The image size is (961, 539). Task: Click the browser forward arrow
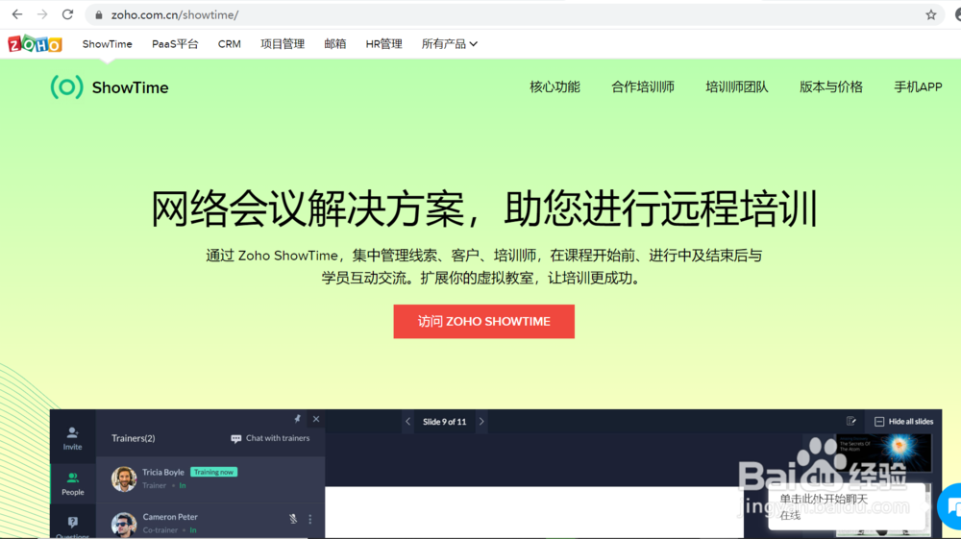point(42,14)
